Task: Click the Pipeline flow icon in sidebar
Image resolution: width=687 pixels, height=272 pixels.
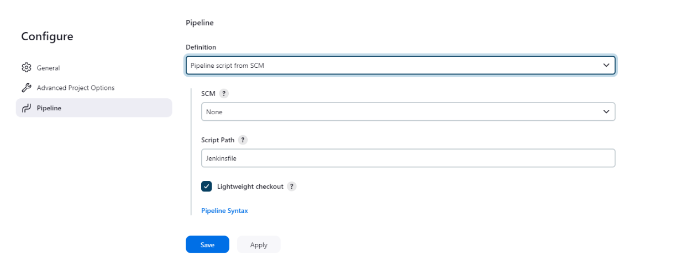Action: [26, 108]
